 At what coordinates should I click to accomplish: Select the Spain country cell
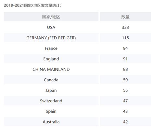(51, 111)
